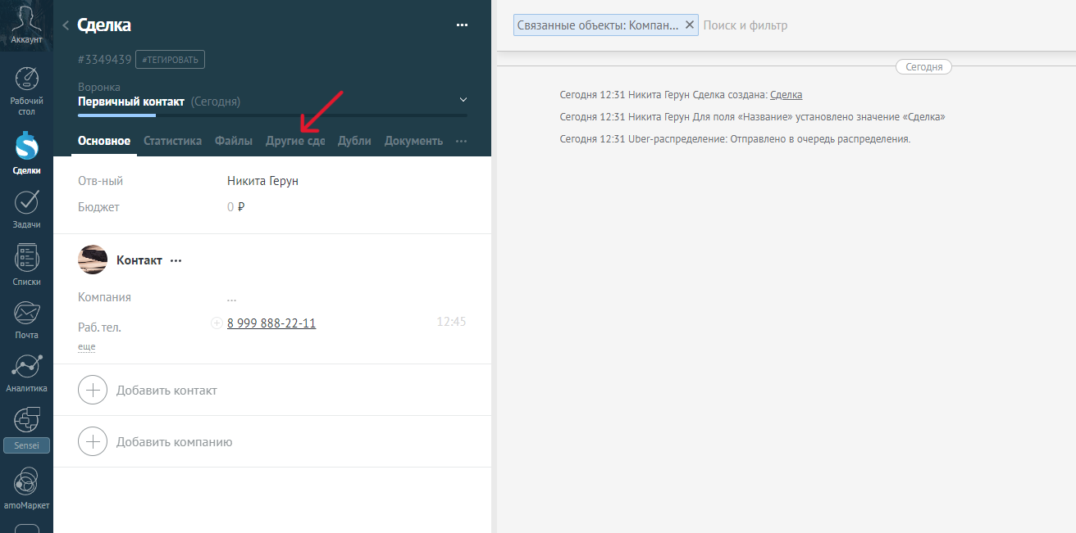Open the Sensei section
The width and height of the screenshot is (1076, 533).
[26, 430]
